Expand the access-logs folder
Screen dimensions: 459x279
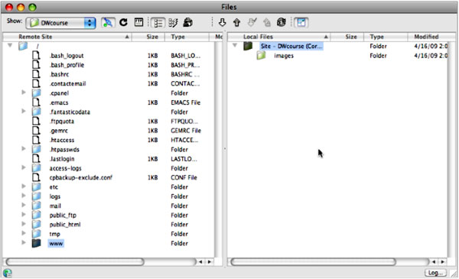tap(24, 167)
